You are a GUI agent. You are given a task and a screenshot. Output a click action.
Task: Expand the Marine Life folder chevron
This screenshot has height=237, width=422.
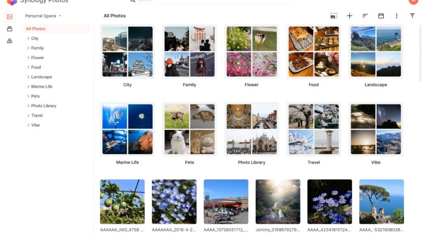pyautogui.click(x=28, y=86)
